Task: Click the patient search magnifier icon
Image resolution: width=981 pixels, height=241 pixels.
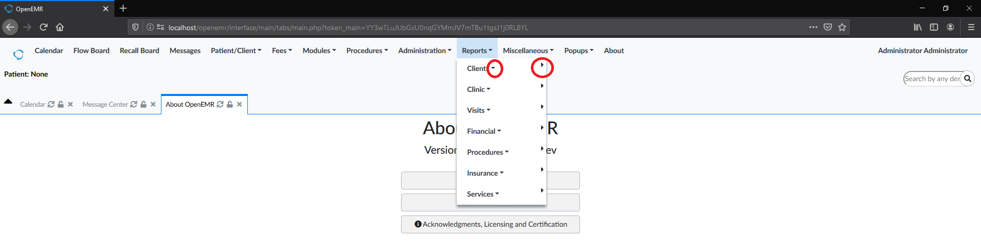Action: click(x=967, y=79)
